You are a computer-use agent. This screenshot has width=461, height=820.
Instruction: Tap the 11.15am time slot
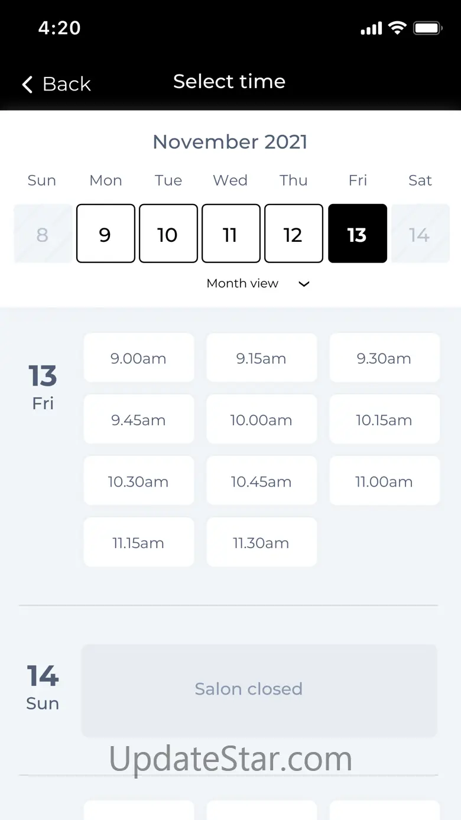click(x=138, y=543)
